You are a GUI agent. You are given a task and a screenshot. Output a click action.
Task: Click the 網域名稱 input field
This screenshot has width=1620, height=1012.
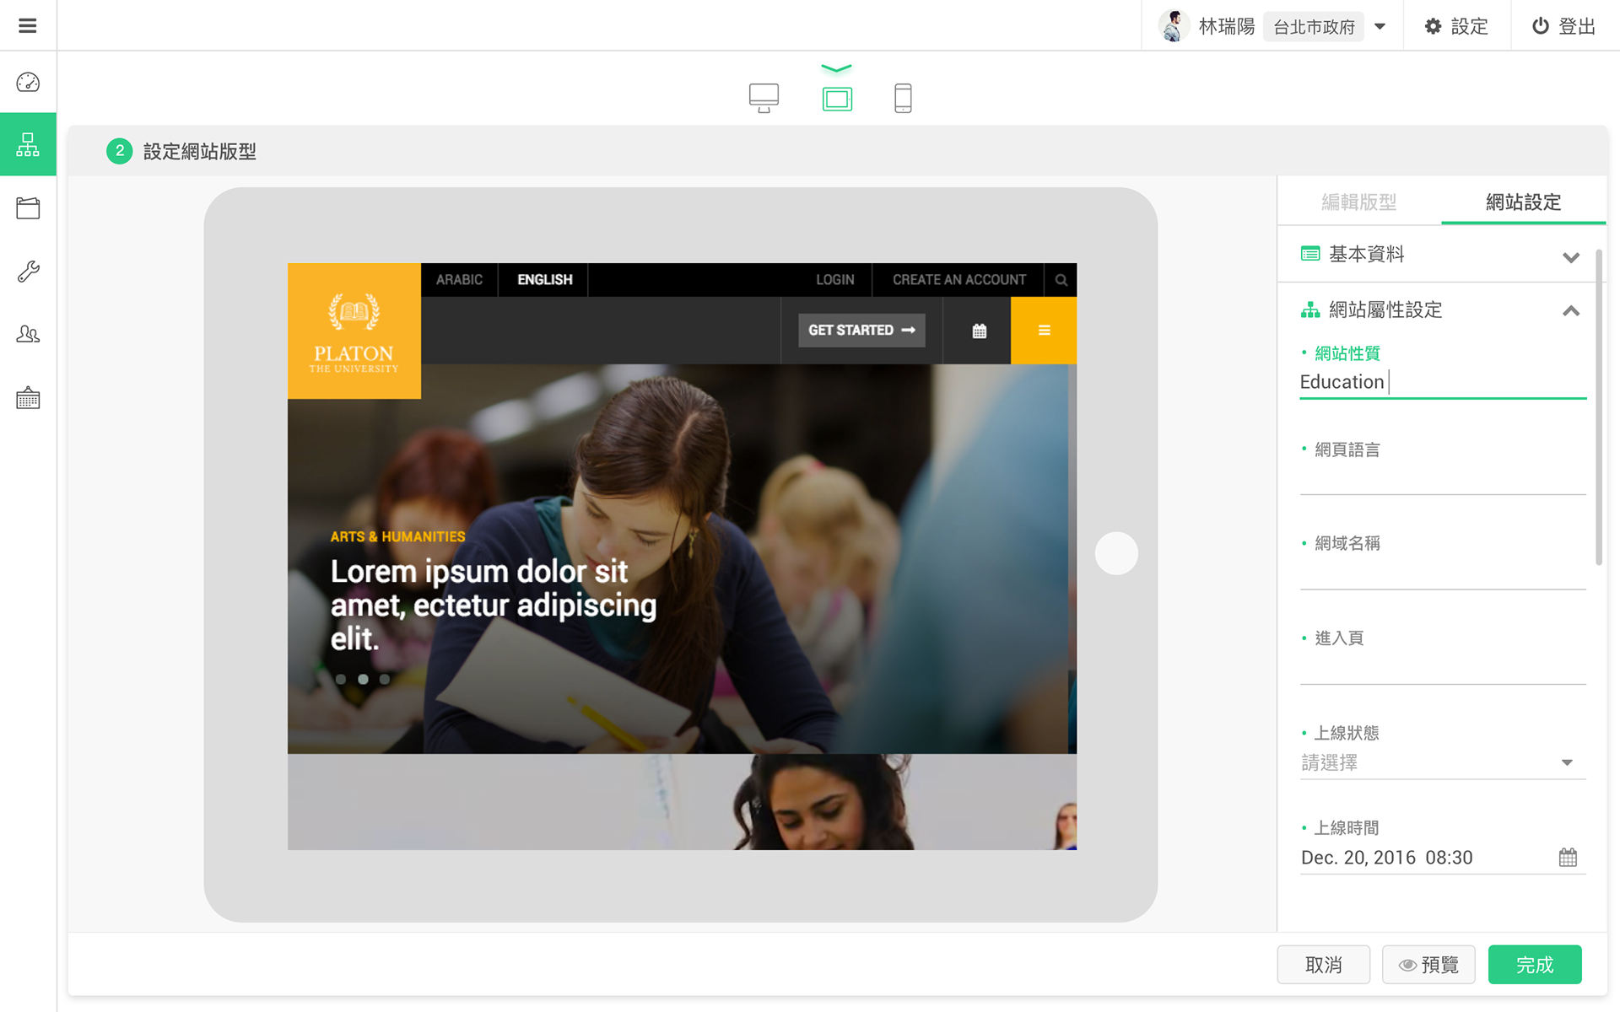1442,572
